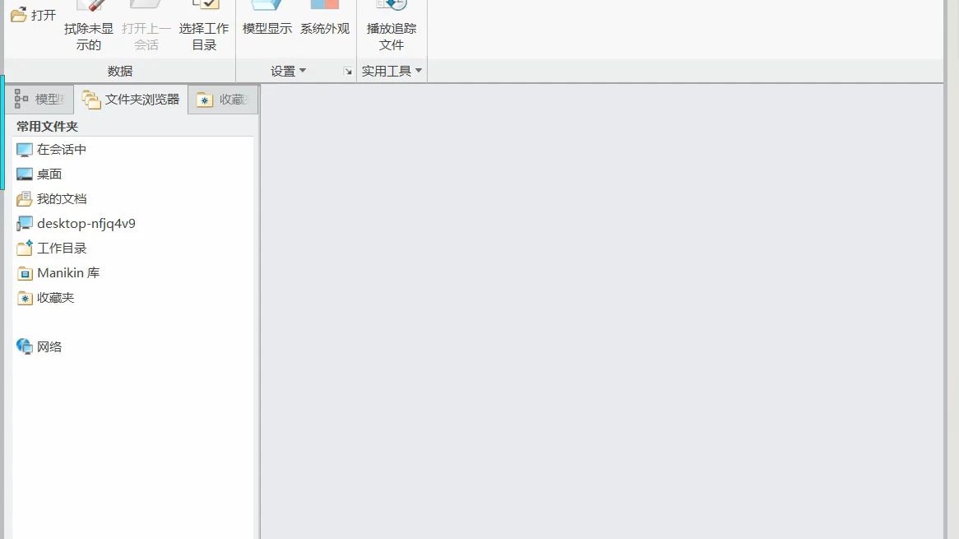The width and height of the screenshot is (959, 539).
Task: Open the 桌面 folder entry
Action: [x=49, y=174]
